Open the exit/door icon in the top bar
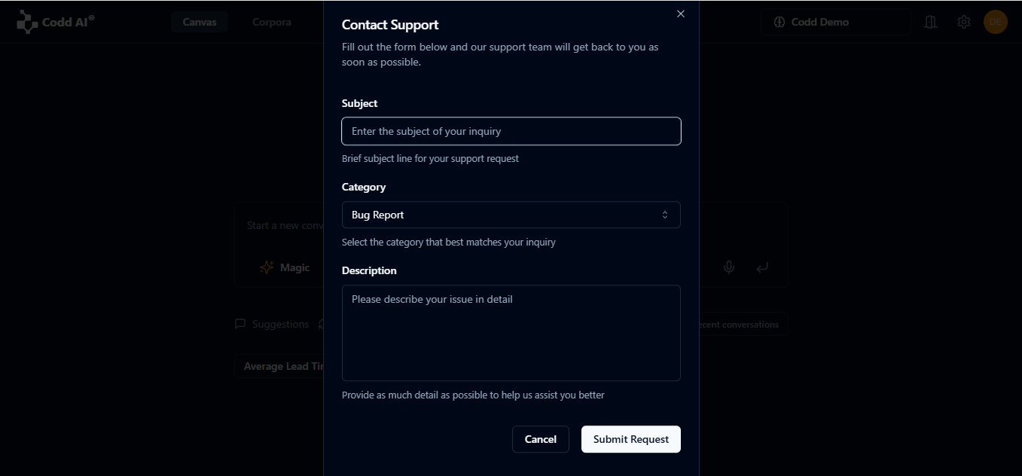Screen dimensions: 1022x476 point(931,22)
